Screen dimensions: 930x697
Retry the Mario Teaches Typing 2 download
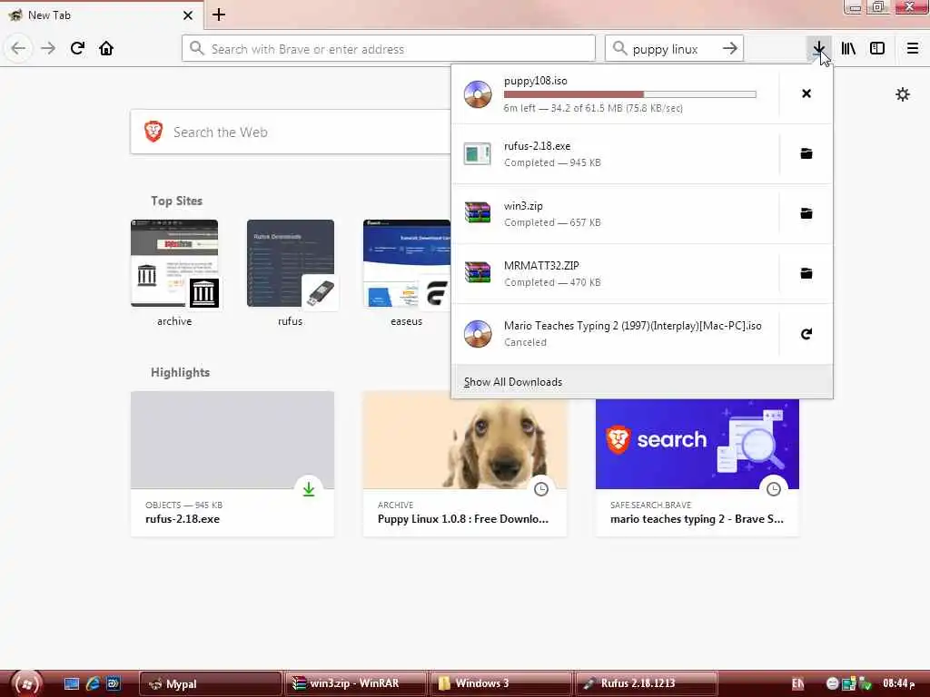click(x=806, y=334)
